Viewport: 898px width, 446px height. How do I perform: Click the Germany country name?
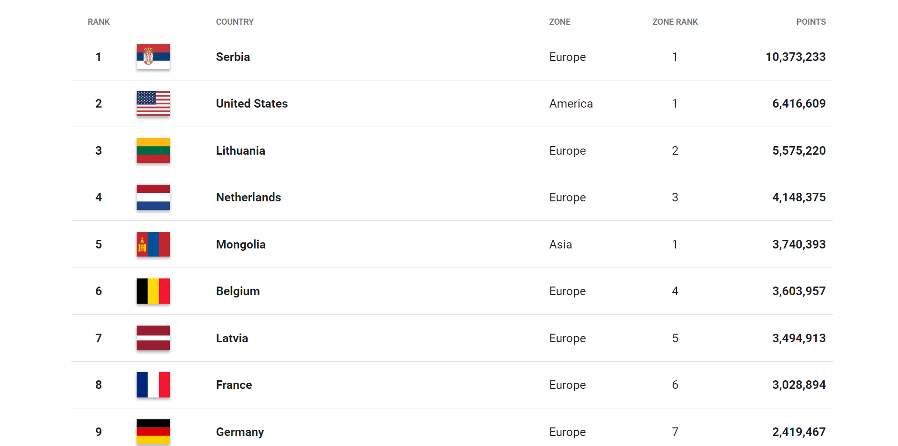(x=240, y=432)
